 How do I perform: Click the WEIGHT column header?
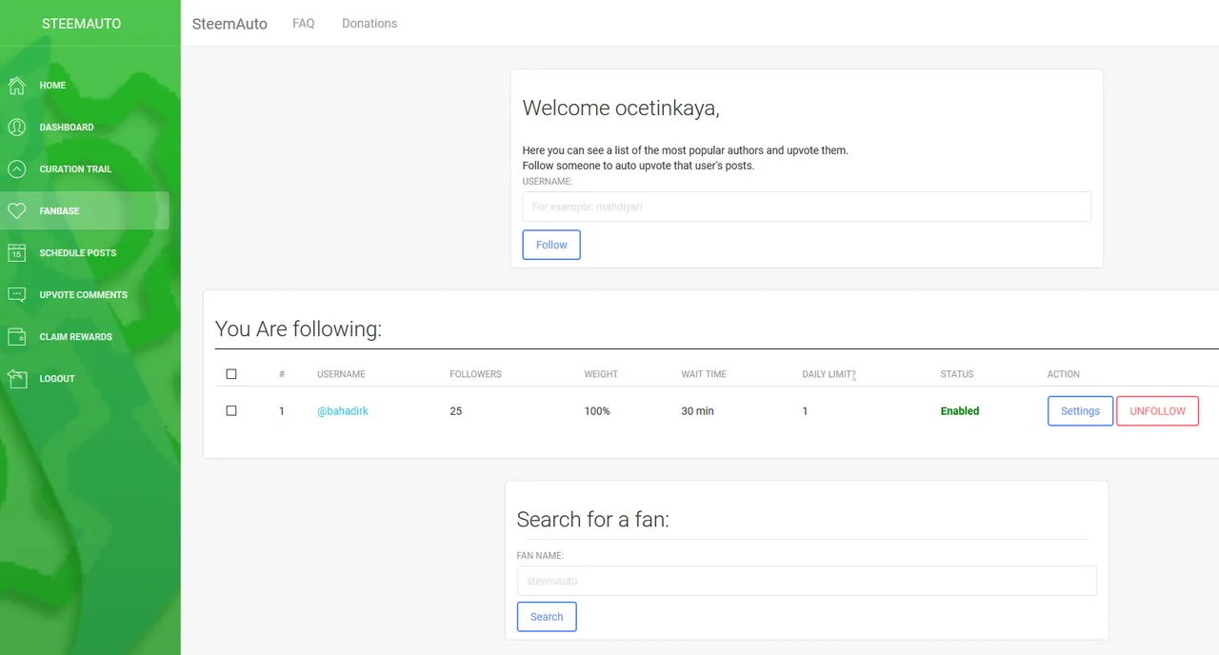coord(601,375)
